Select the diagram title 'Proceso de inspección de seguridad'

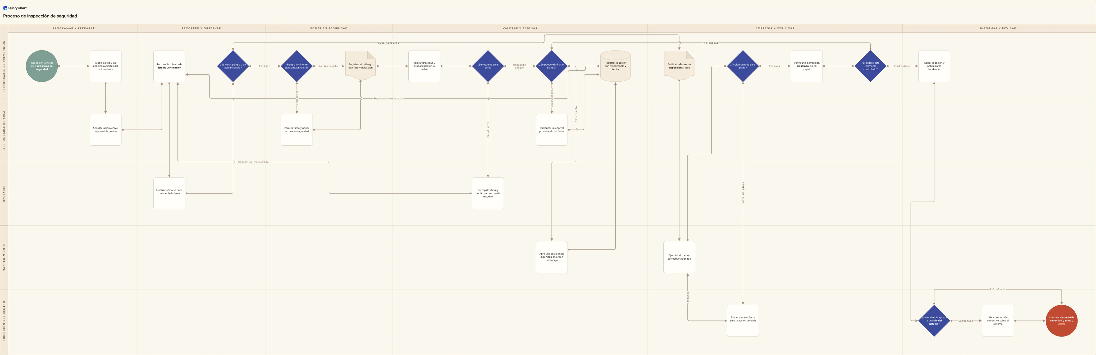(x=40, y=16)
